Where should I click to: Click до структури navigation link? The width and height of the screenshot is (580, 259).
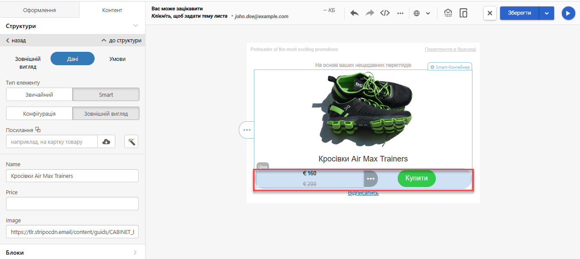click(x=121, y=41)
